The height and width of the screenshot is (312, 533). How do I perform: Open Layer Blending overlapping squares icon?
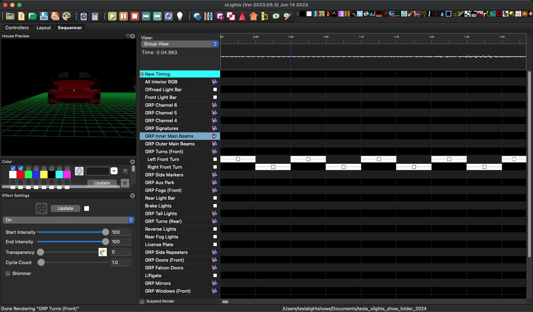click(x=231, y=16)
